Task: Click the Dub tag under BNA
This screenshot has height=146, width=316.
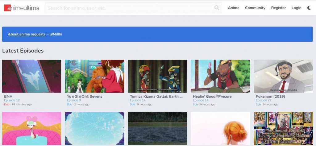Action: 7,105
